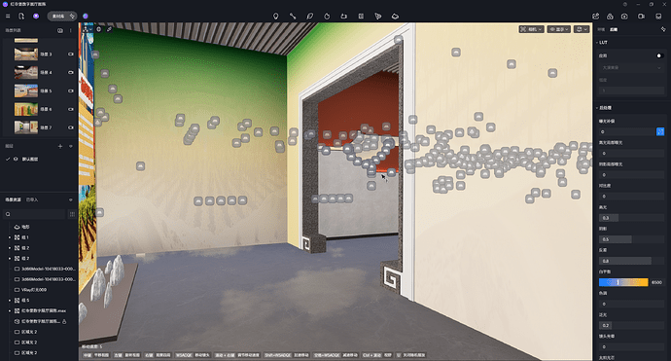Image resolution: width=671 pixels, height=361 pixels.
Task: Click the camera icon beside scene 6
Action: coord(71,109)
